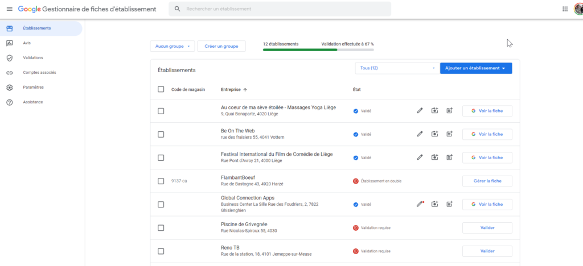This screenshot has height=266, width=583.
Task: Create post for Festival International du Film
Action: [450, 157]
